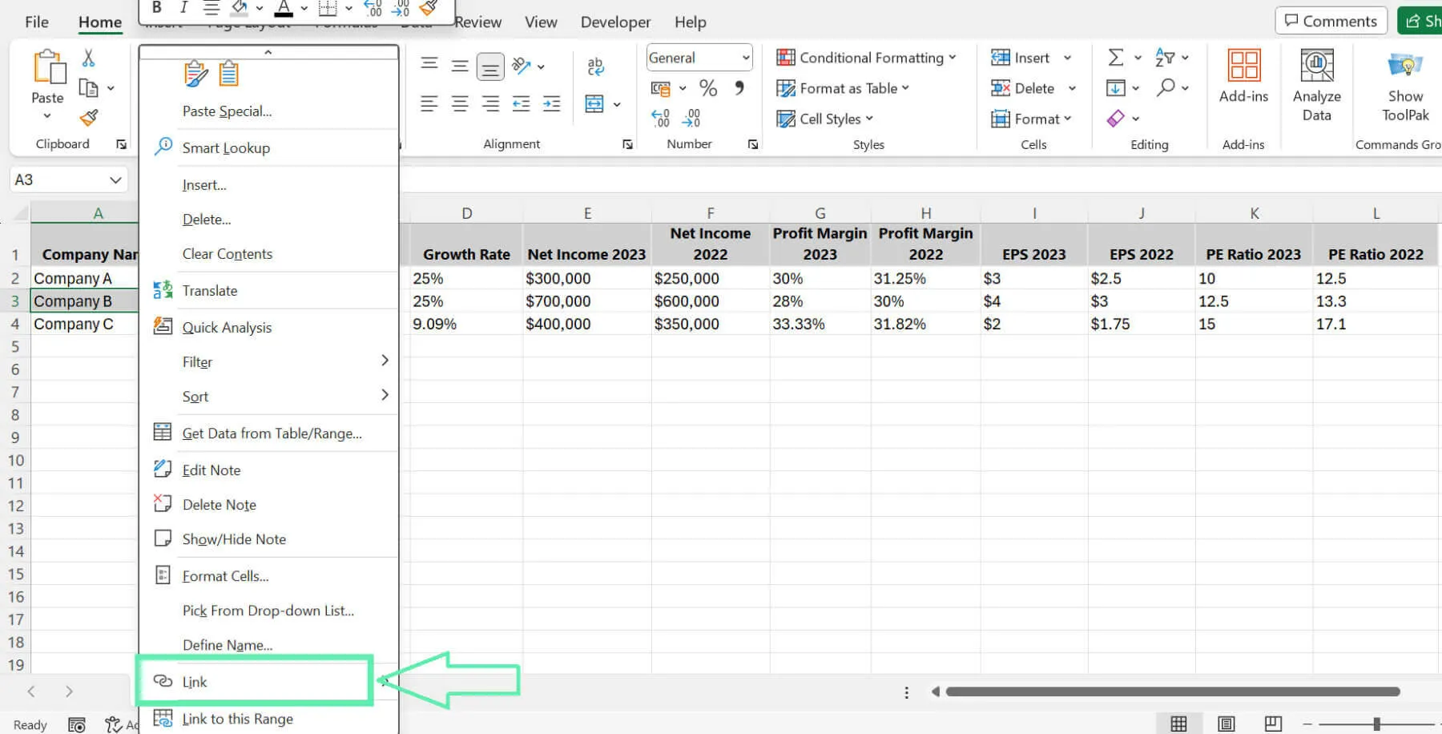Apply the fill color bucket in mini toolbar
Image resolution: width=1442 pixels, height=734 pixels.
tap(239, 8)
